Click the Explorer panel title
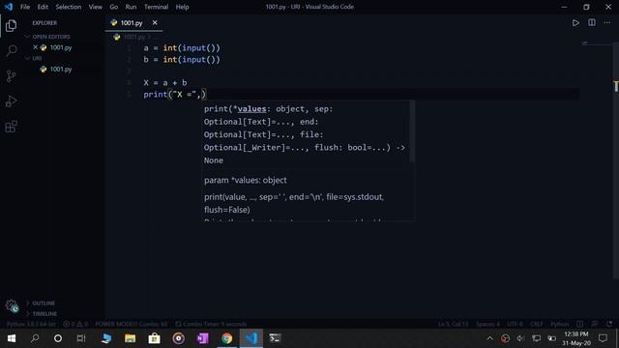 click(44, 23)
